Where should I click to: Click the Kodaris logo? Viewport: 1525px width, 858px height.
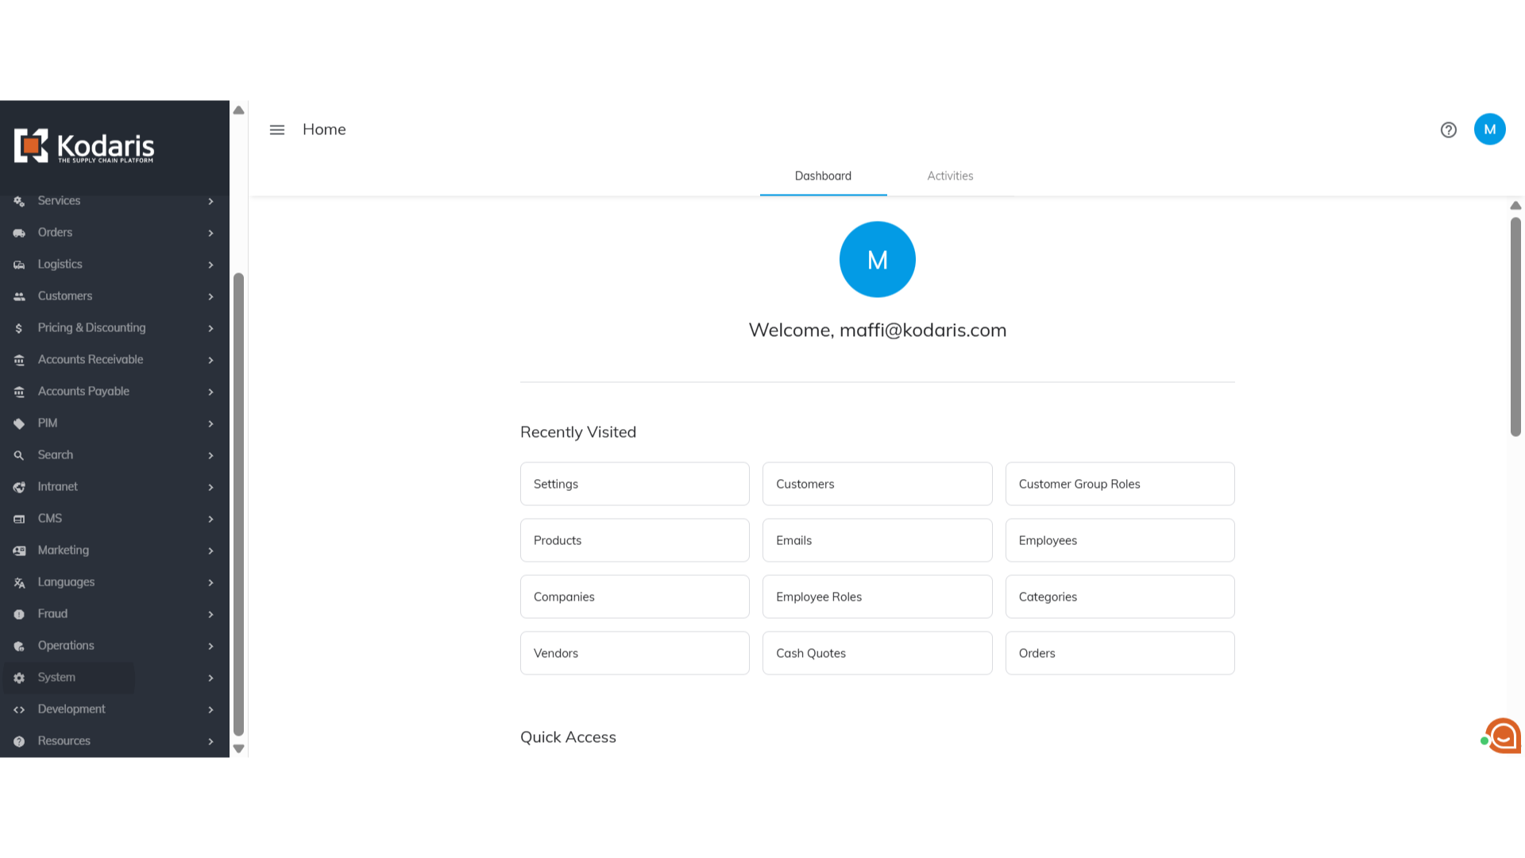click(84, 146)
